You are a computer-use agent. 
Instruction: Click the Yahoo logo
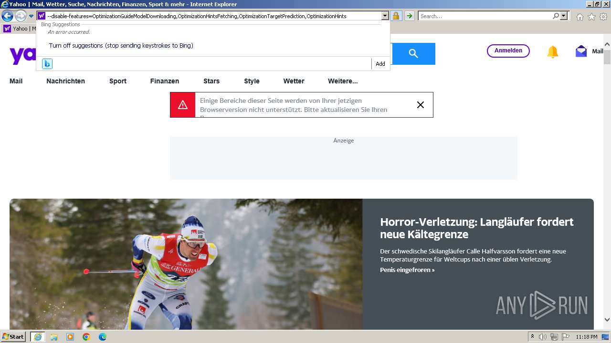[x=22, y=55]
